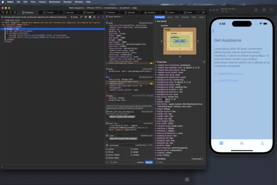Image resolution: width=277 pixels, height=185 pixels.
Task: Tap the profile tab icon in phone app
Action: click(262, 143)
